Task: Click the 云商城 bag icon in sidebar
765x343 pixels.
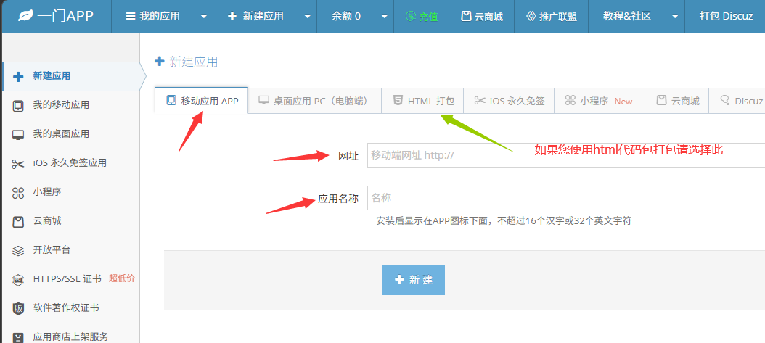Action: click(18, 221)
